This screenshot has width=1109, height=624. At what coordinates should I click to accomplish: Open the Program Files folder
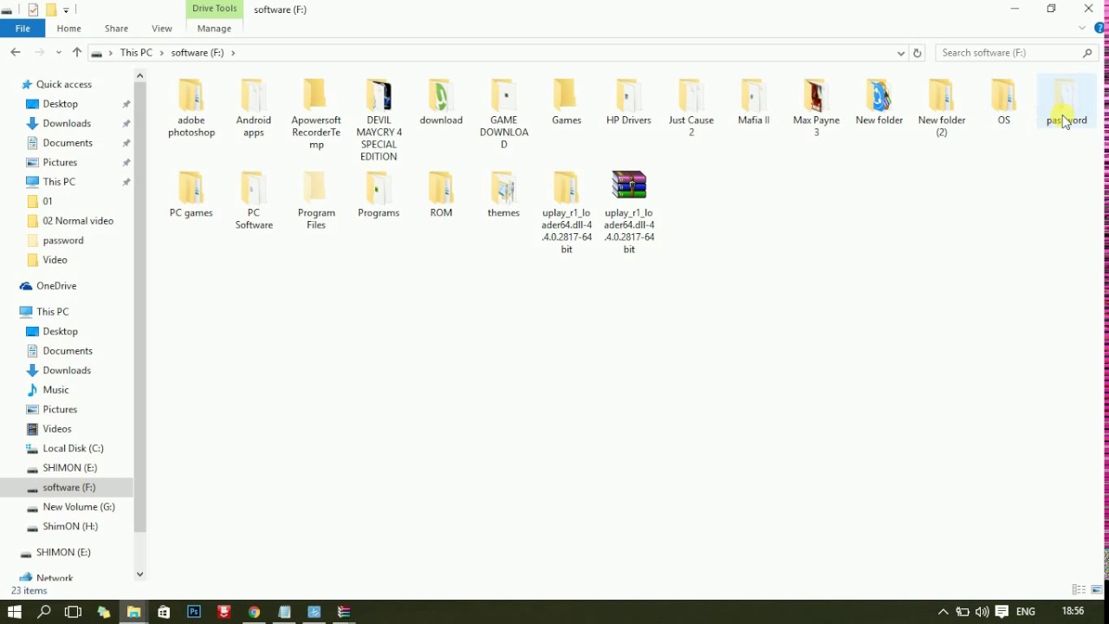[316, 200]
